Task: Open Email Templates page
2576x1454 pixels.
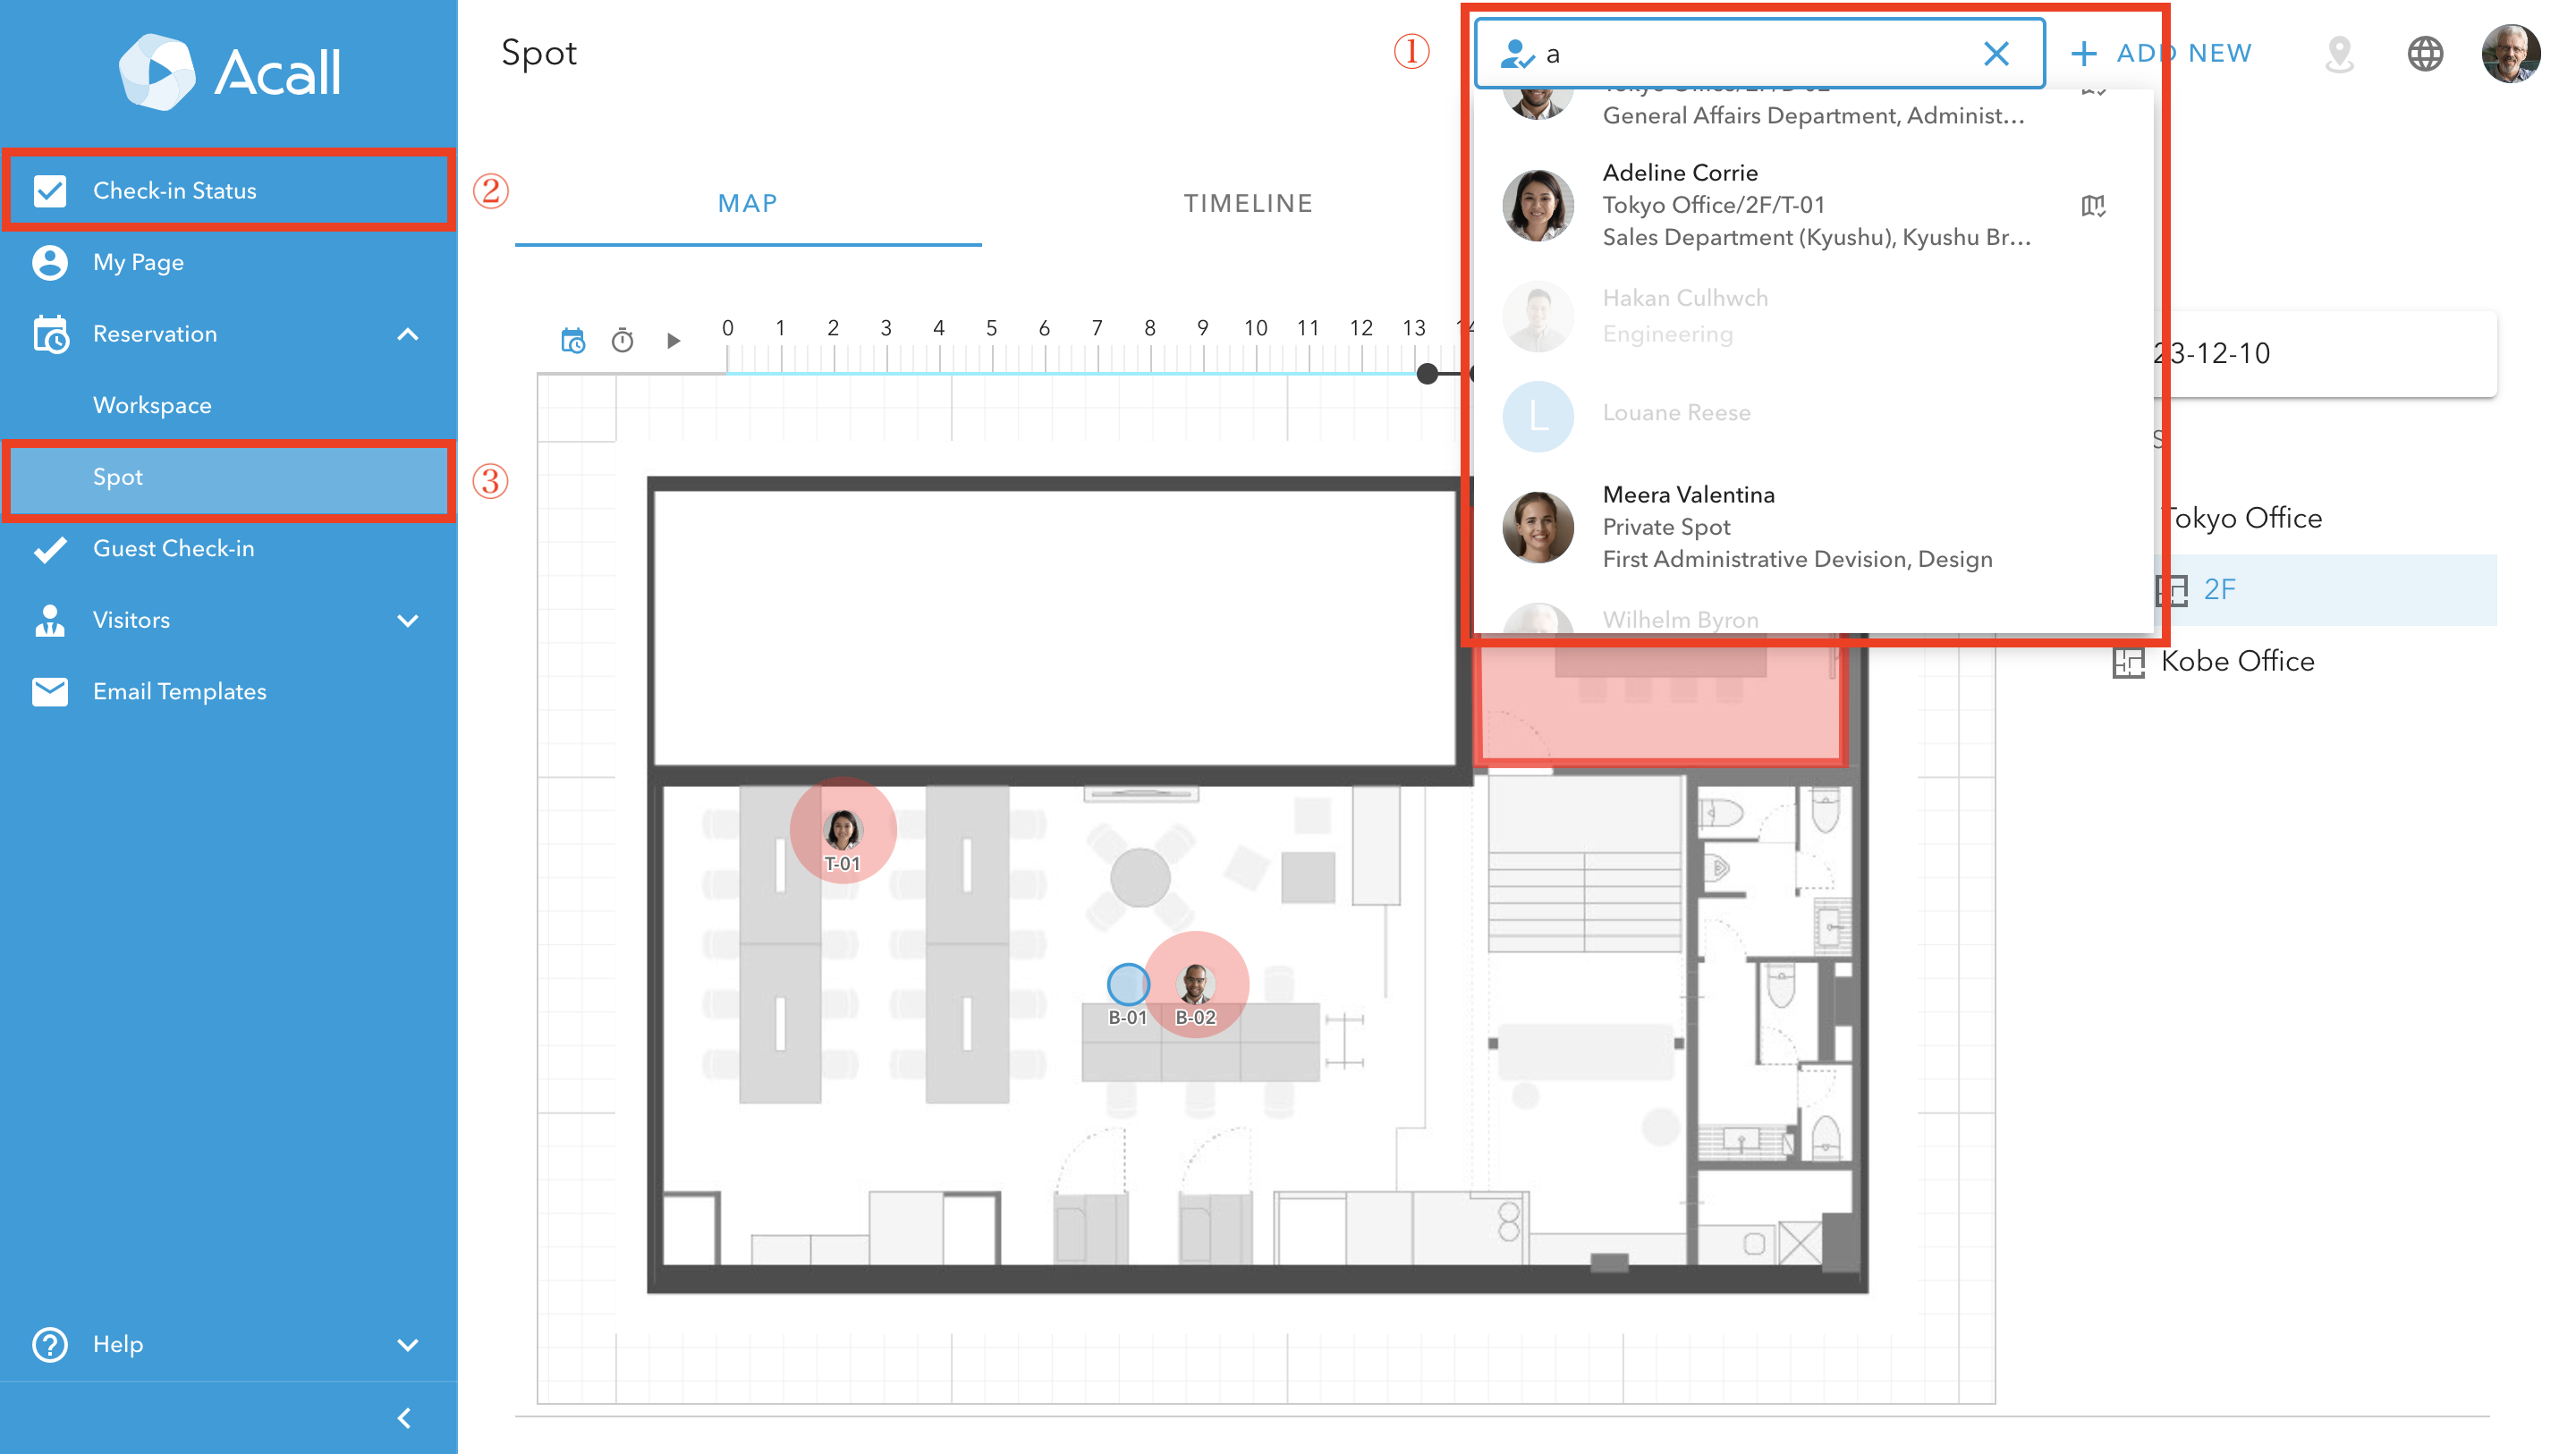Action: click(229, 691)
